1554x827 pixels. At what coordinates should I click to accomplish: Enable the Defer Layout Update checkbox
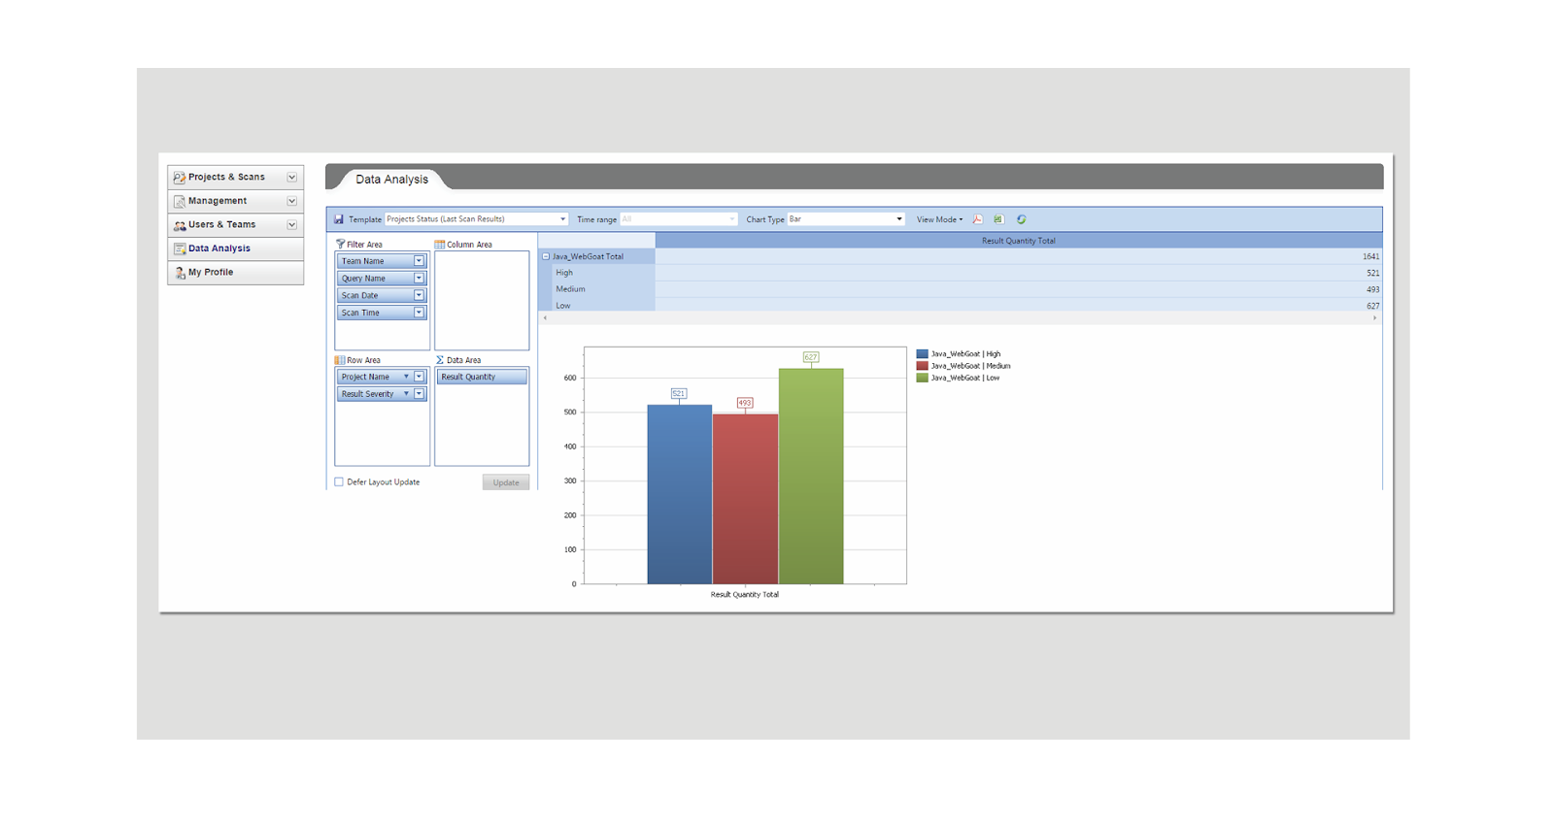339,482
